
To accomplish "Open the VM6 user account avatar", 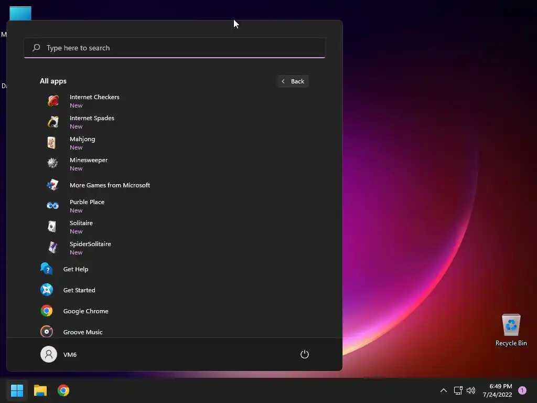I will [x=49, y=354].
